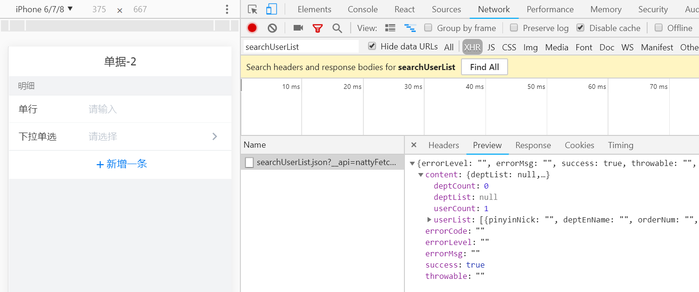Switch to the Sources tab

tap(446, 9)
